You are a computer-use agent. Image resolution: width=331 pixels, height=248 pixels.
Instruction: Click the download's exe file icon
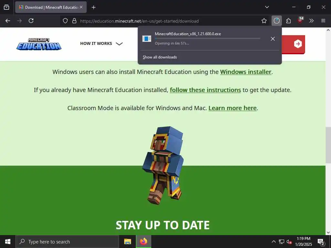(147, 39)
